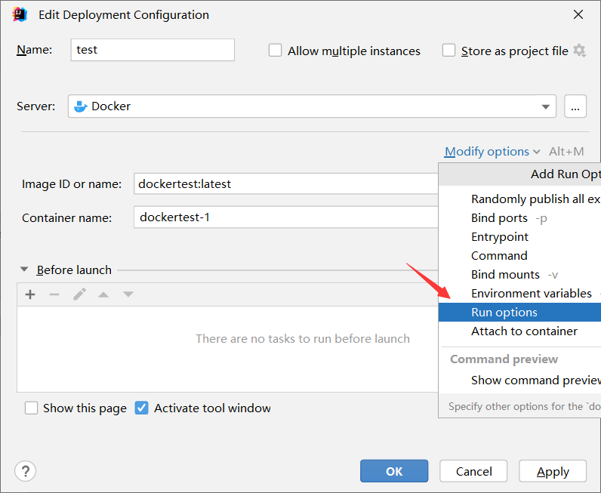
Task: Confirm with the OK button
Action: click(x=394, y=471)
